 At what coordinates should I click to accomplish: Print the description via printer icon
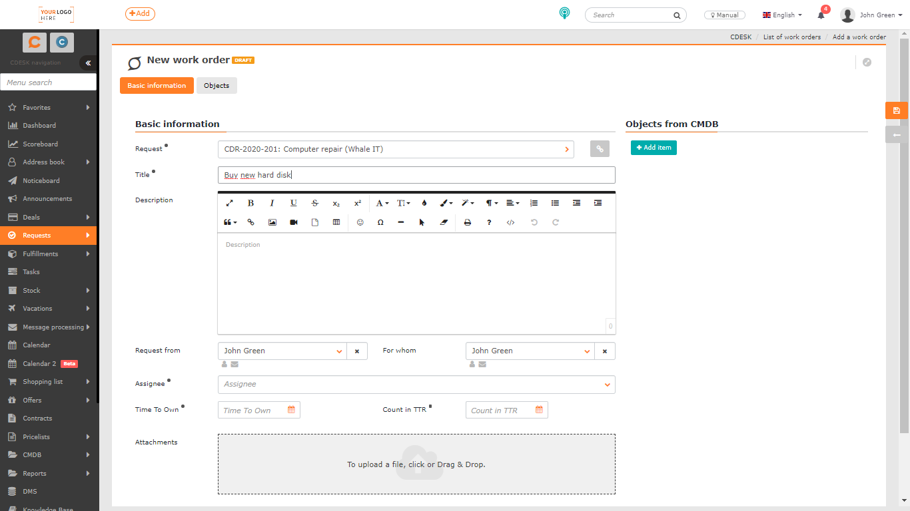[468, 222]
